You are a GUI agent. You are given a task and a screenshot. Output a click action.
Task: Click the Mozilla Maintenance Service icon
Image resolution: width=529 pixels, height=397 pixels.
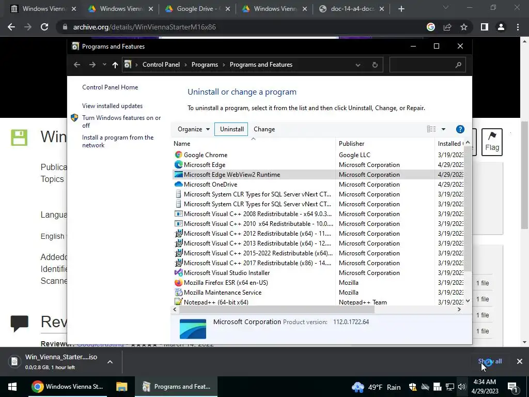[x=178, y=293]
